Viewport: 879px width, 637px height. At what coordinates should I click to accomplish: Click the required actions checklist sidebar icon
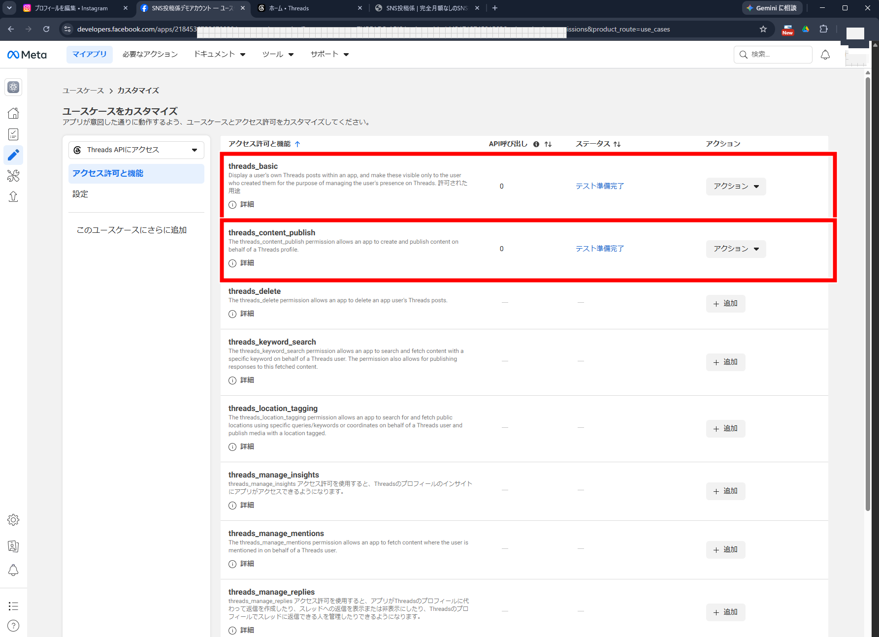click(x=13, y=134)
